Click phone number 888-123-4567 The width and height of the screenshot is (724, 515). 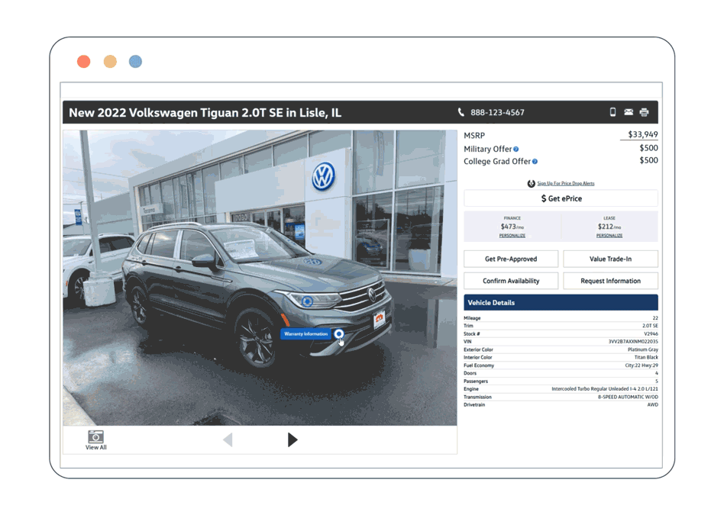click(497, 112)
